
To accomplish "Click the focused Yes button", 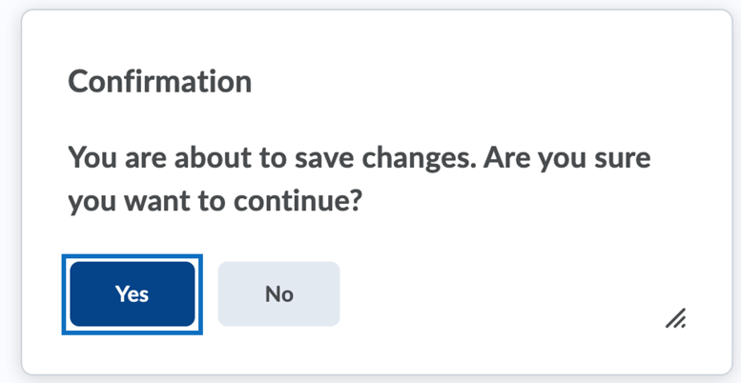I will tap(132, 293).
